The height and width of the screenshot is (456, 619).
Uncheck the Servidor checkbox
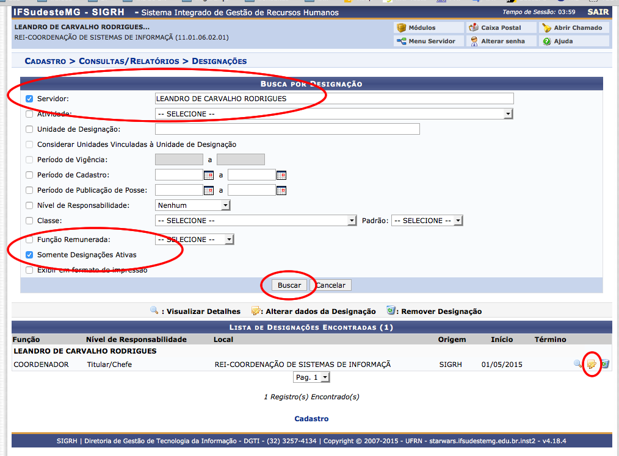[x=29, y=99]
